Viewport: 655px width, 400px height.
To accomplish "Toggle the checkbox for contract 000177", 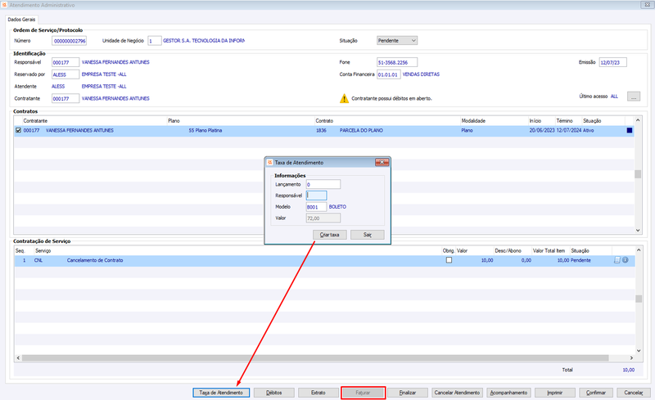I will (x=18, y=130).
